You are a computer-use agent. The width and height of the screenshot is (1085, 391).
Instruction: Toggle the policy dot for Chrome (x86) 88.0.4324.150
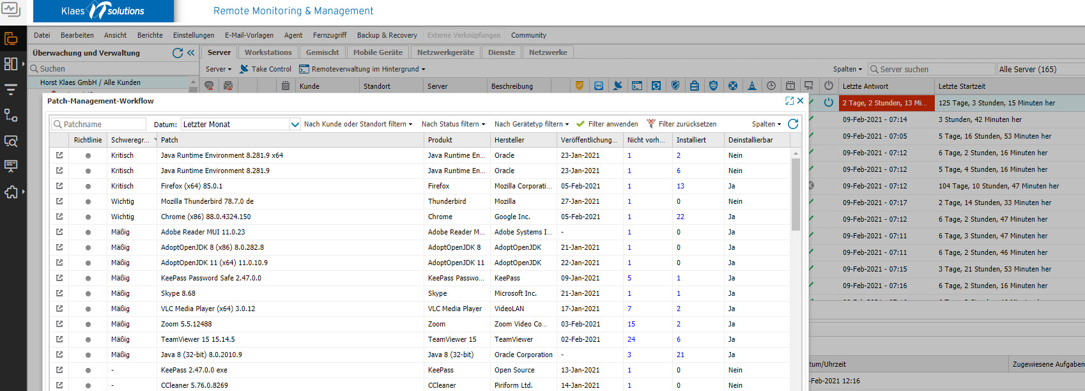point(88,217)
